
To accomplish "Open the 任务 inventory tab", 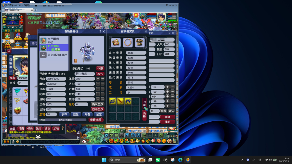I will [30, 128].
